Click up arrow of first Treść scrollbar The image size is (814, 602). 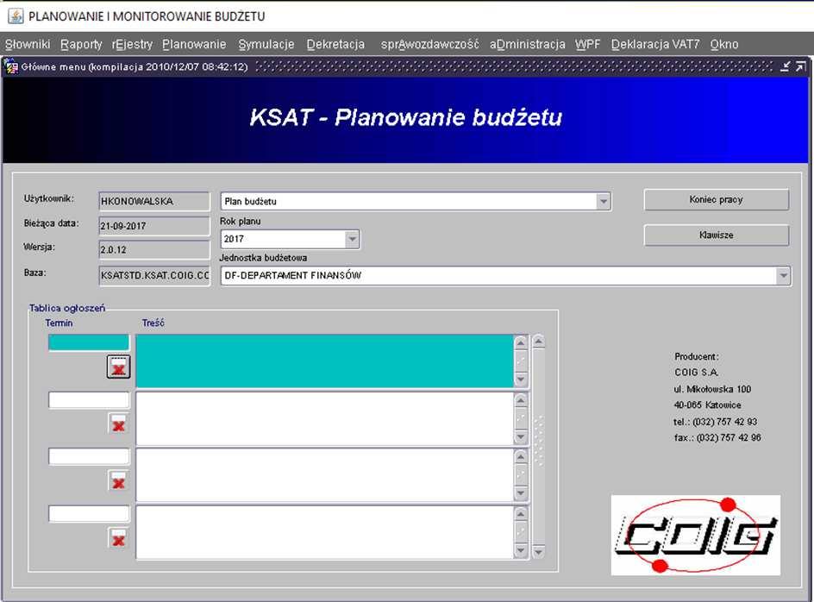521,342
